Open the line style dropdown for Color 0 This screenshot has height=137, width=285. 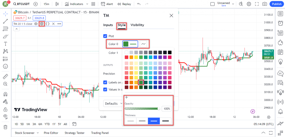143,44
